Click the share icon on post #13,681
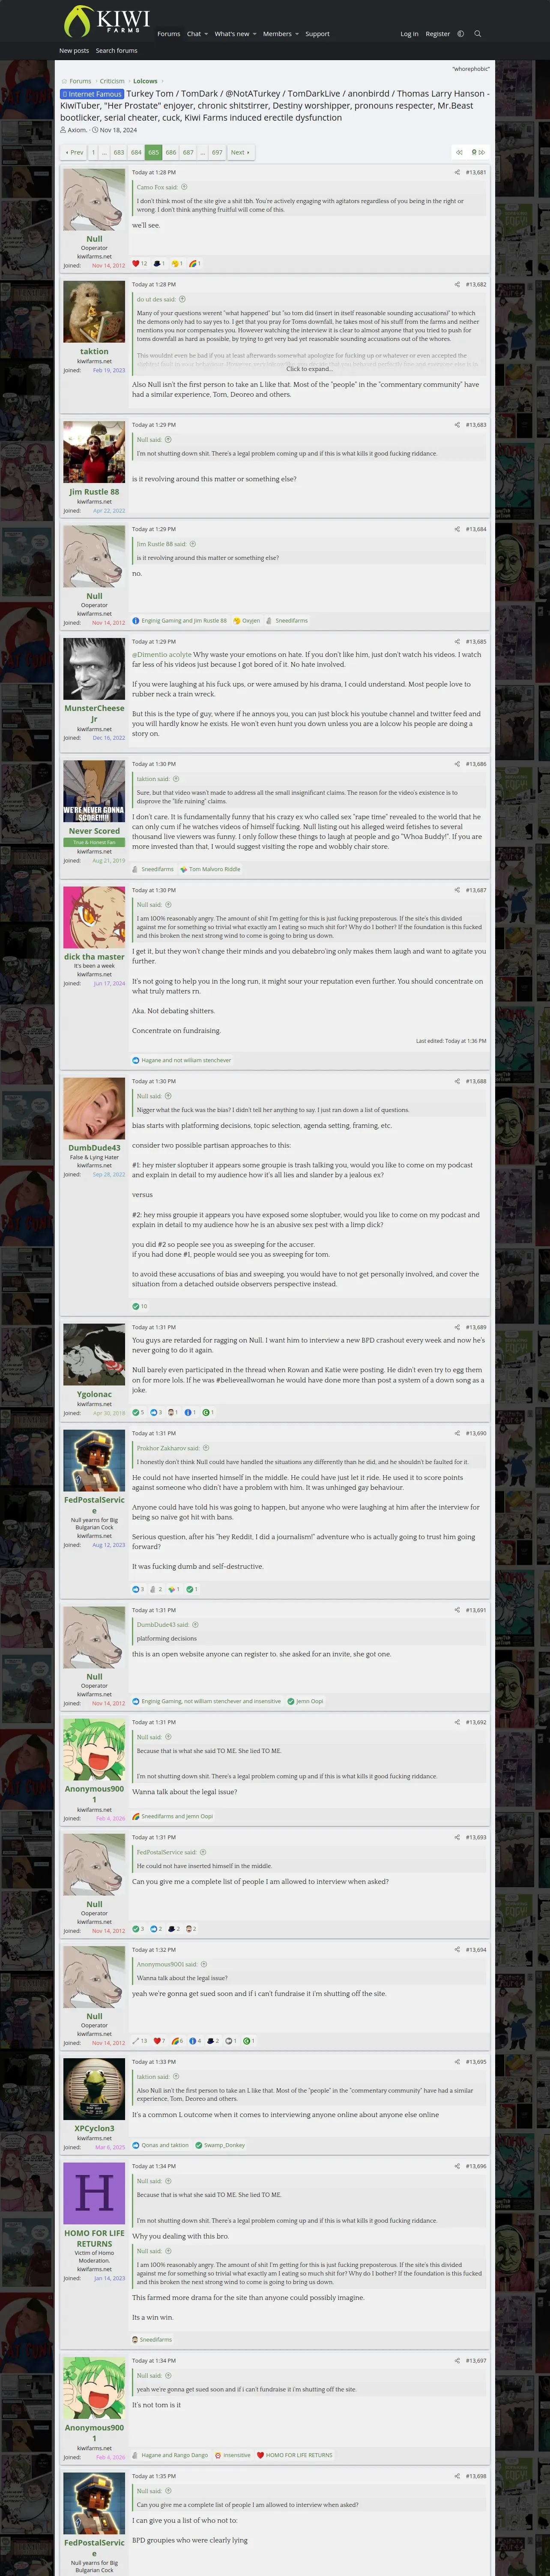The width and height of the screenshot is (550, 2576). pyautogui.click(x=457, y=172)
